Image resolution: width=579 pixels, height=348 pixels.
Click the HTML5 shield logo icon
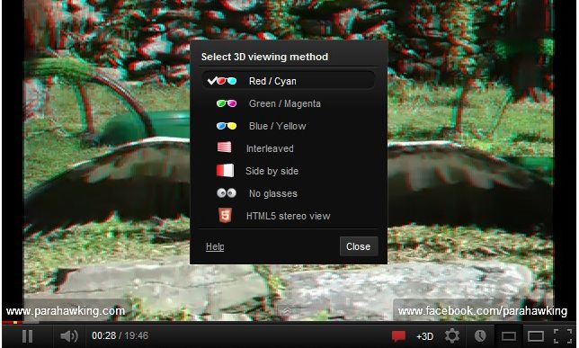point(225,215)
